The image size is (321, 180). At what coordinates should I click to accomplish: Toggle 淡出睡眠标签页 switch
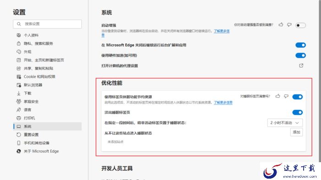(x=298, y=112)
